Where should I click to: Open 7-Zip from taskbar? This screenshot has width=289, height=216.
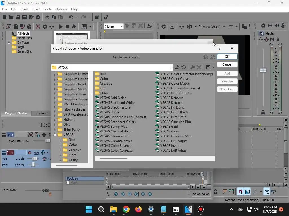[x=176, y=209]
